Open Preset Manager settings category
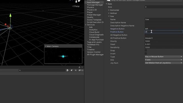The height and width of the screenshot is (103, 183). coord(94,15)
